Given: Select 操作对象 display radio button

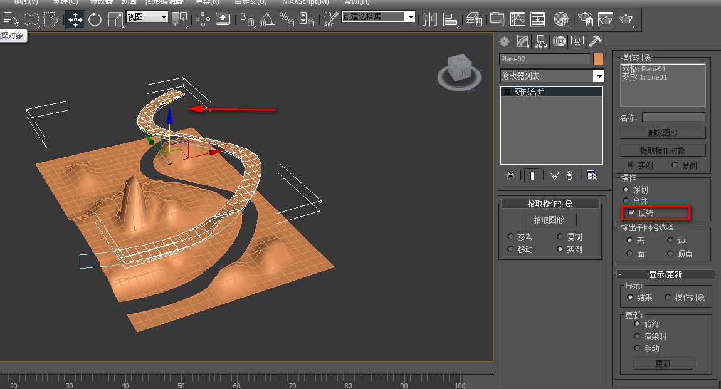Looking at the screenshot, I should [668, 297].
